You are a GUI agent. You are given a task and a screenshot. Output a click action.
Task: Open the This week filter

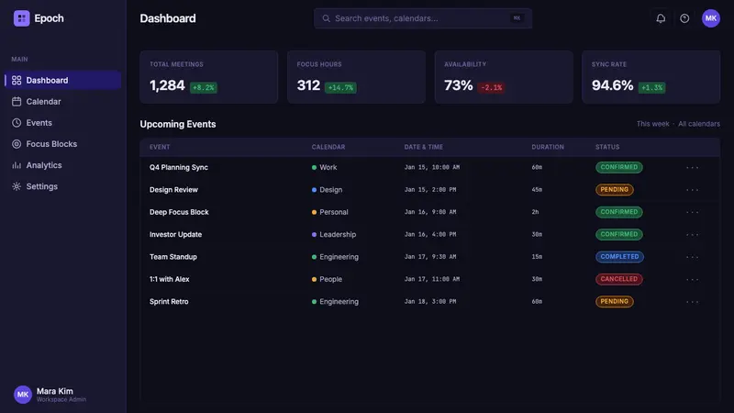coord(652,124)
